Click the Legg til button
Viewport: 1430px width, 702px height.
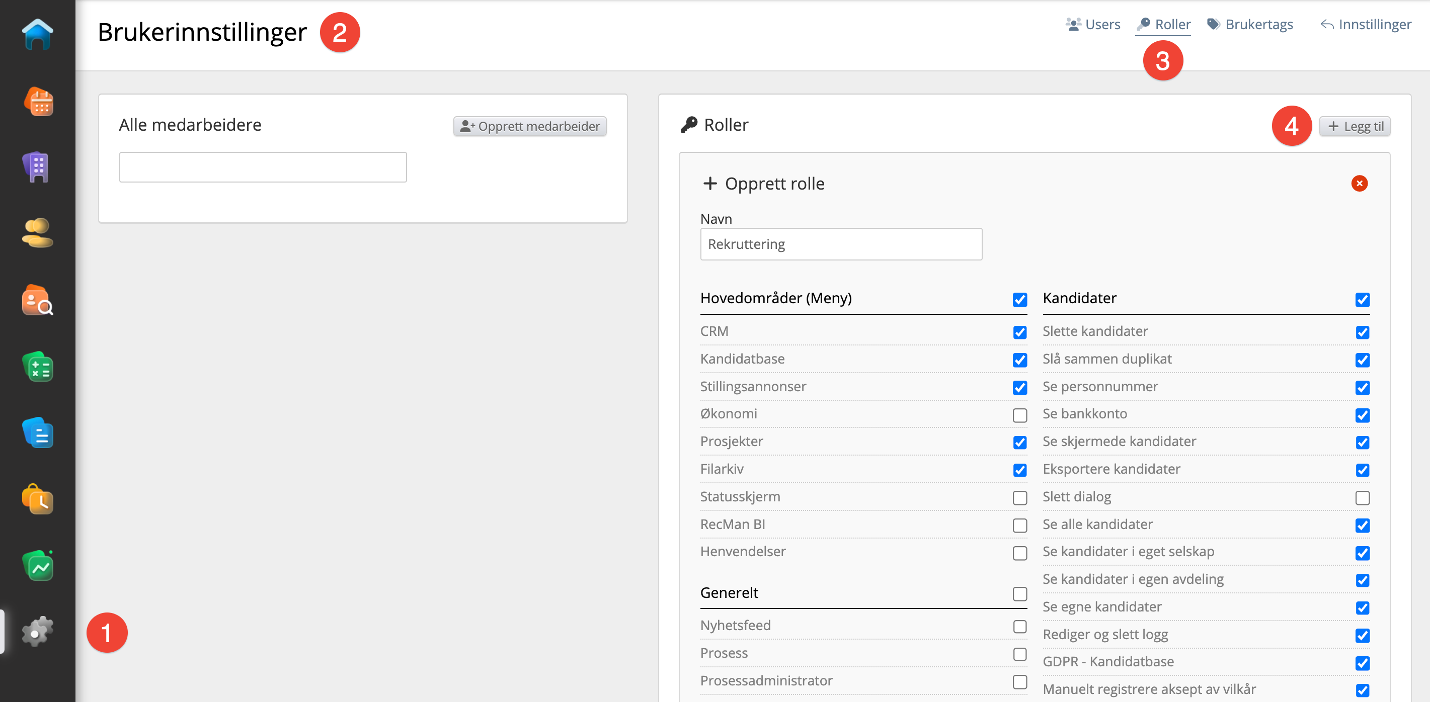1355,127
